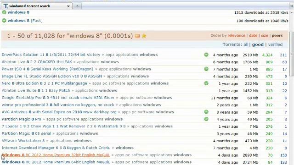The height and width of the screenshot is (165, 294).
Task: Open Image Line FL Studio ASSiGN Edition torrent
Action: pos(52,76)
